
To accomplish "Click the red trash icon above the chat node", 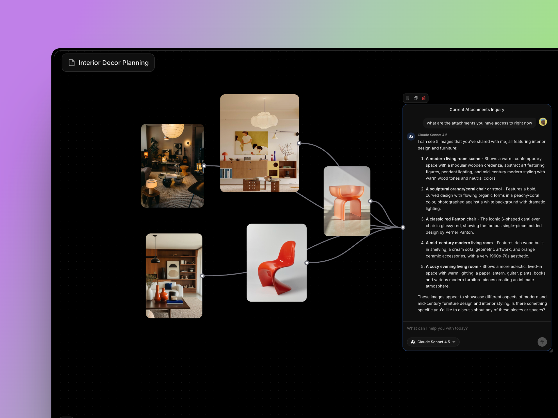I will [x=424, y=98].
